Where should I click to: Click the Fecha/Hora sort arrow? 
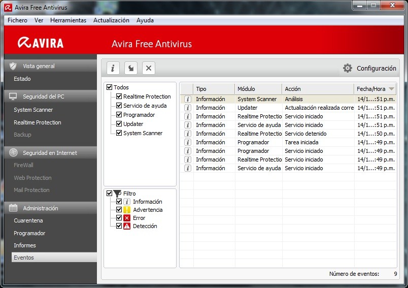[391, 89]
